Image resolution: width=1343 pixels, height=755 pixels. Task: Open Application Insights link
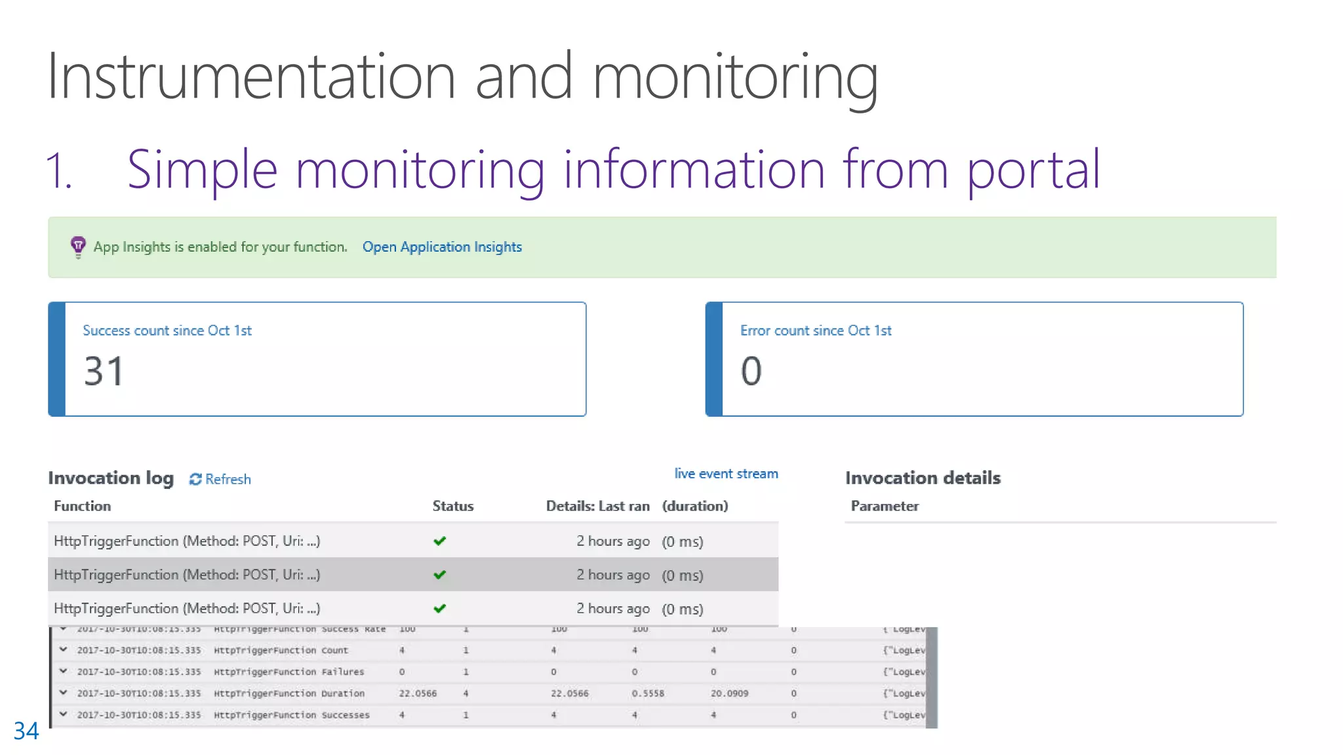pyautogui.click(x=442, y=247)
